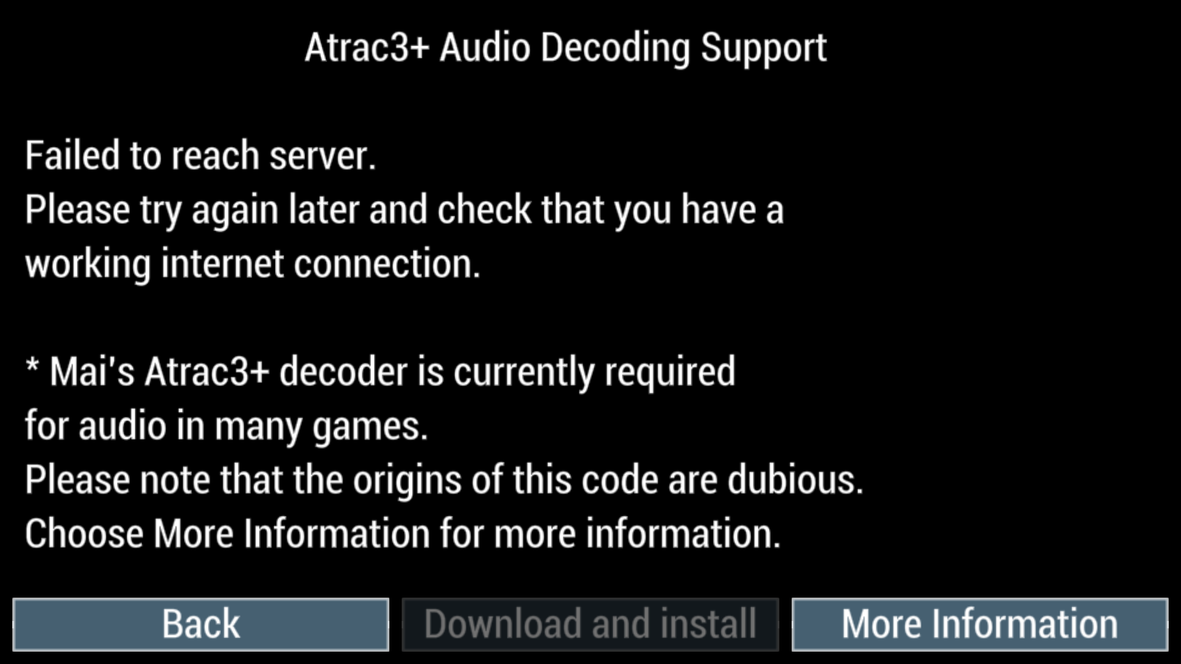
Task: Click the Back button
Action: 201,624
